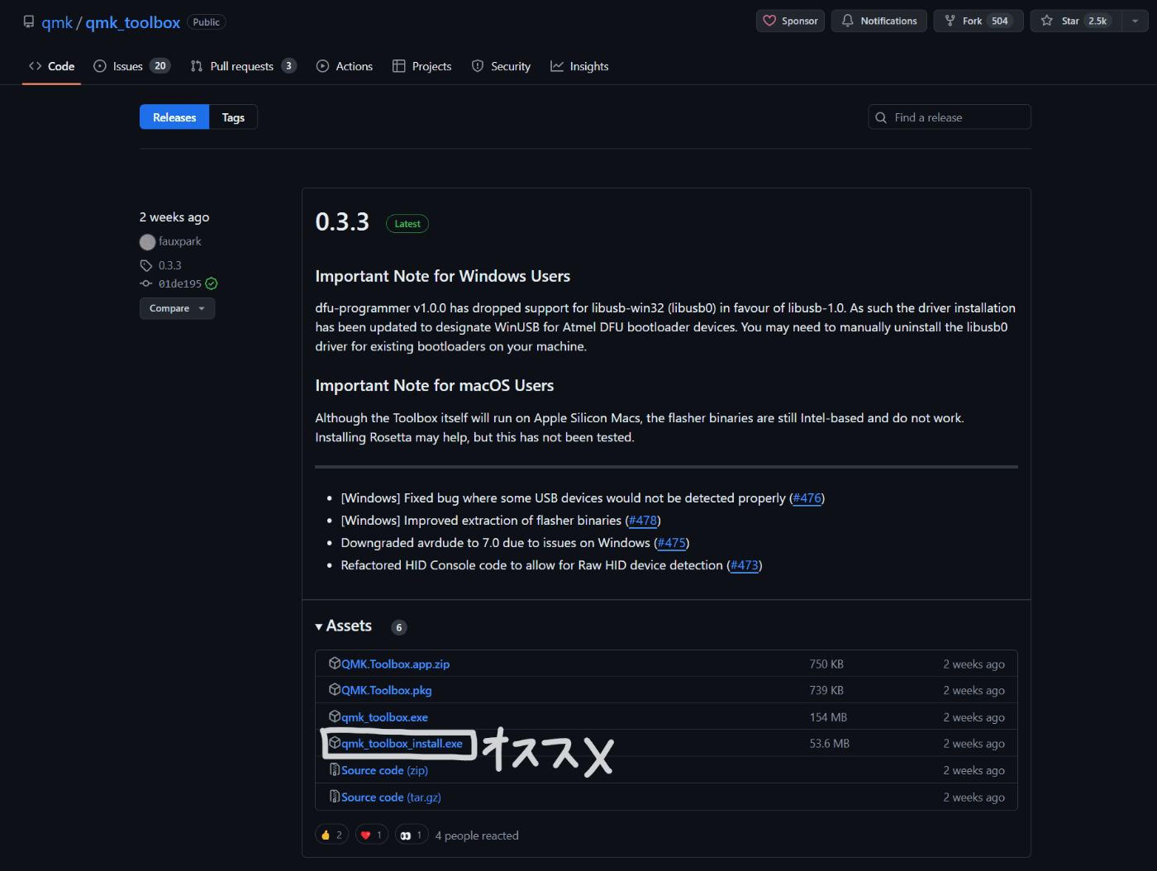Click the Issues count badge 20
The width and height of the screenshot is (1157, 871).
160,66
